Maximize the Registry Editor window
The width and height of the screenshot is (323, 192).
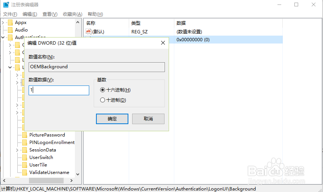click(296, 4)
